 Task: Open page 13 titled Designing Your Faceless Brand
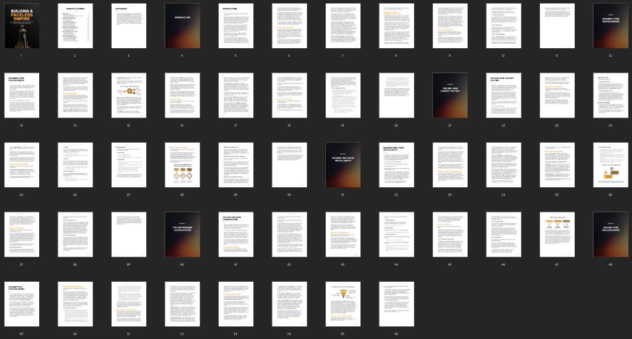pos(21,95)
